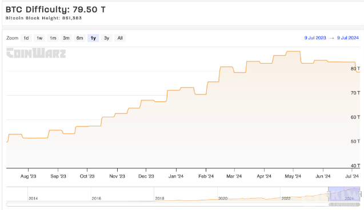
Task: Click the navigator area near 2014
Action: 33,198
